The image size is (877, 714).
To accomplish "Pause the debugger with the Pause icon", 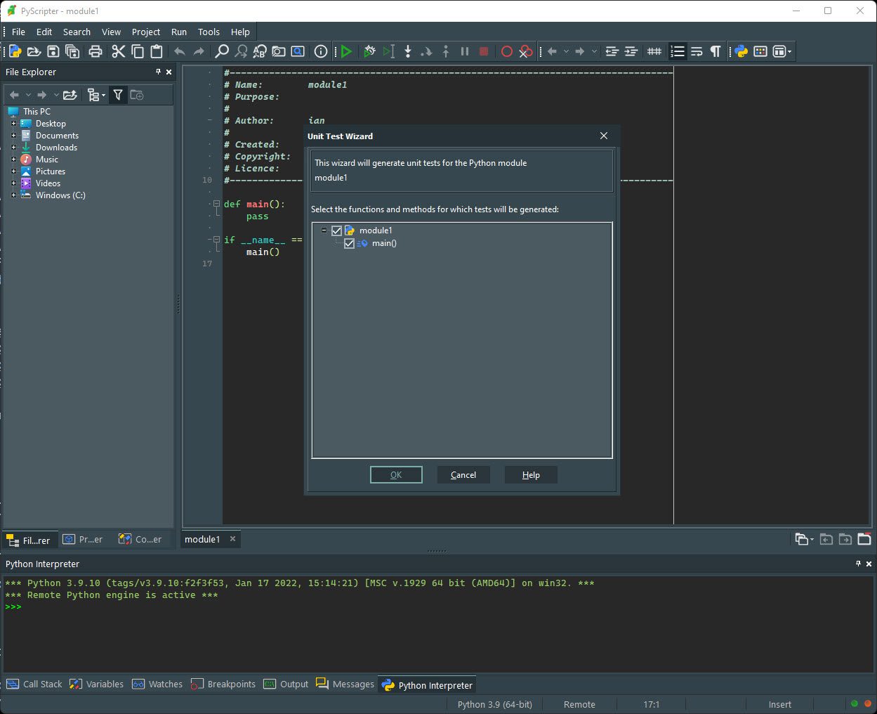I will coord(464,51).
